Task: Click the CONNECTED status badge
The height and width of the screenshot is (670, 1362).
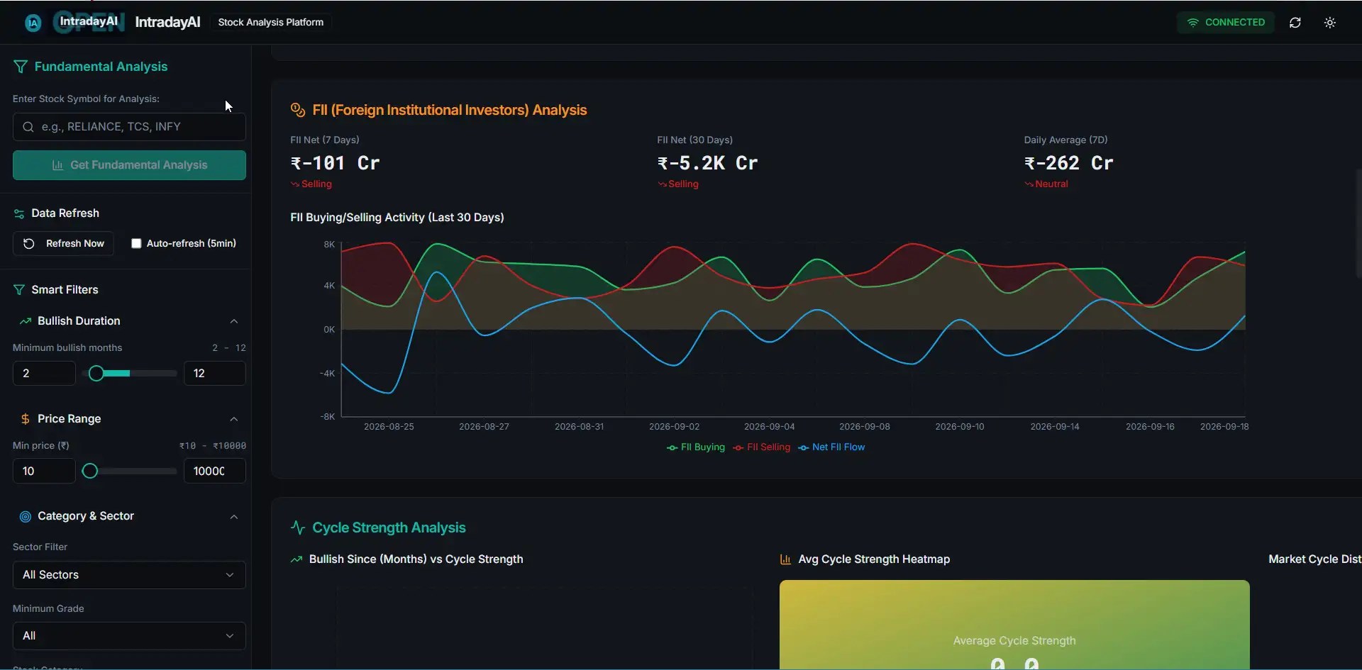Action: 1226,23
